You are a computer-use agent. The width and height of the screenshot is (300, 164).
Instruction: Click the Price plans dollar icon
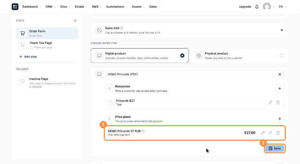coord(109,119)
